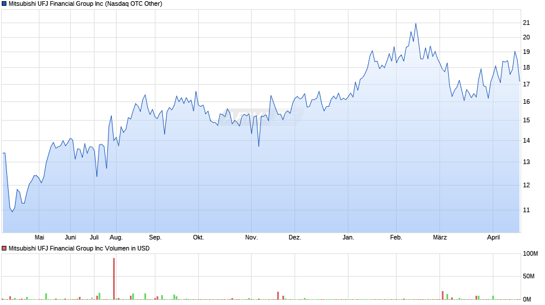Select the 'Sep.' month label

click(x=155, y=238)
